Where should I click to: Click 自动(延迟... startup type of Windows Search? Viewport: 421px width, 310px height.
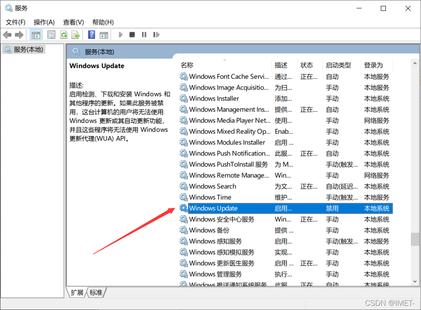[x=342, y=186]
